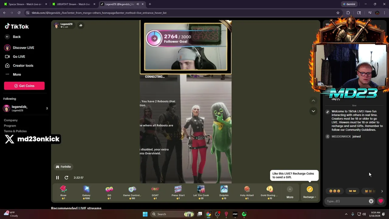Viewport: 389px width, 219px height.
Task: Send a heart like
Action: click(x=380, y=201)
